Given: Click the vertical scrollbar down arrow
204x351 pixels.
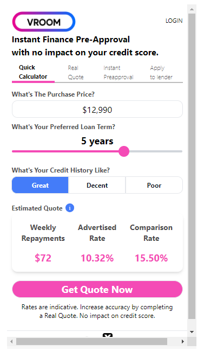Looking at the screenshot, I should coord(192,332).
